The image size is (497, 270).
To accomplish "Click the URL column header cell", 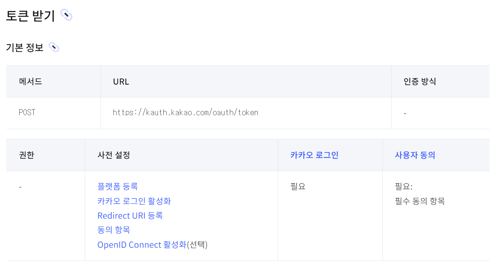I will 246,82.
